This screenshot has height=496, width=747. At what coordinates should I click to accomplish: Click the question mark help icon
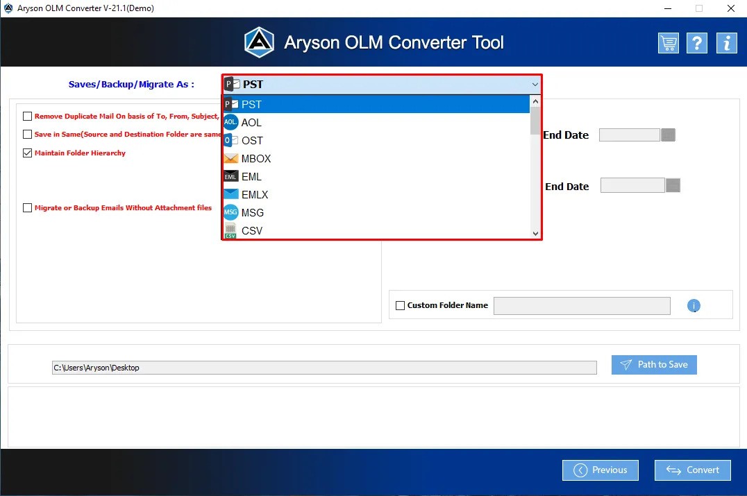697,42
